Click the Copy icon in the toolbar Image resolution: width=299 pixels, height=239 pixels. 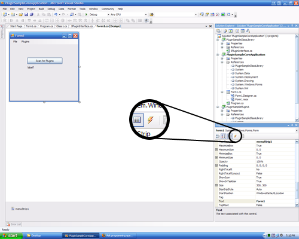[x=44, y=14]
